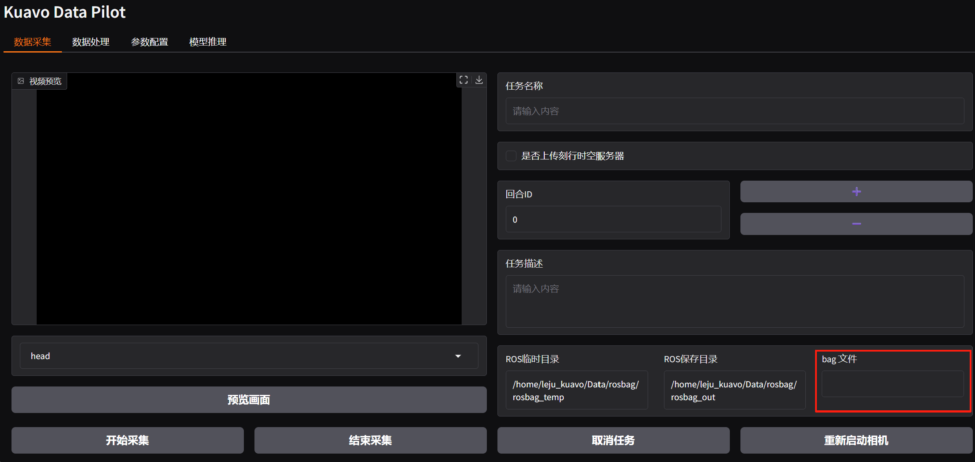Click the 取消任务 button
The width and height of the screenshot is (975, 462).
coord(614,440)
